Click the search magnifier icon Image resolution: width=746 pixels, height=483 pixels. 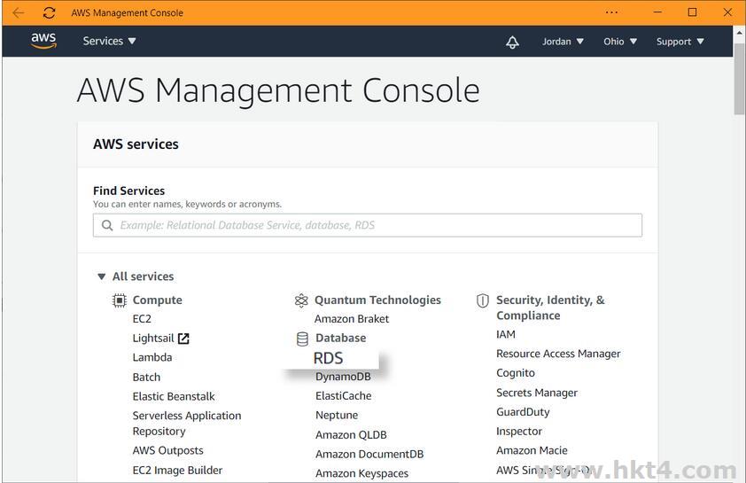point(107,225)
